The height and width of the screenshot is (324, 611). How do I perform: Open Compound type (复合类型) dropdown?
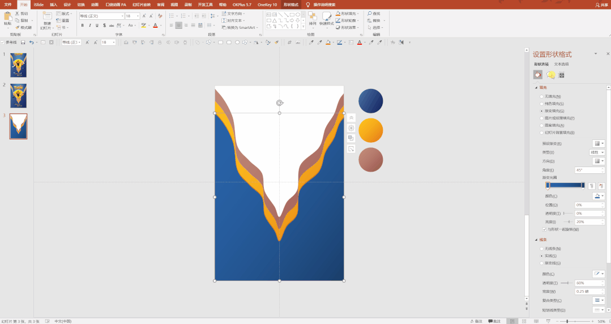pos(599,301)
